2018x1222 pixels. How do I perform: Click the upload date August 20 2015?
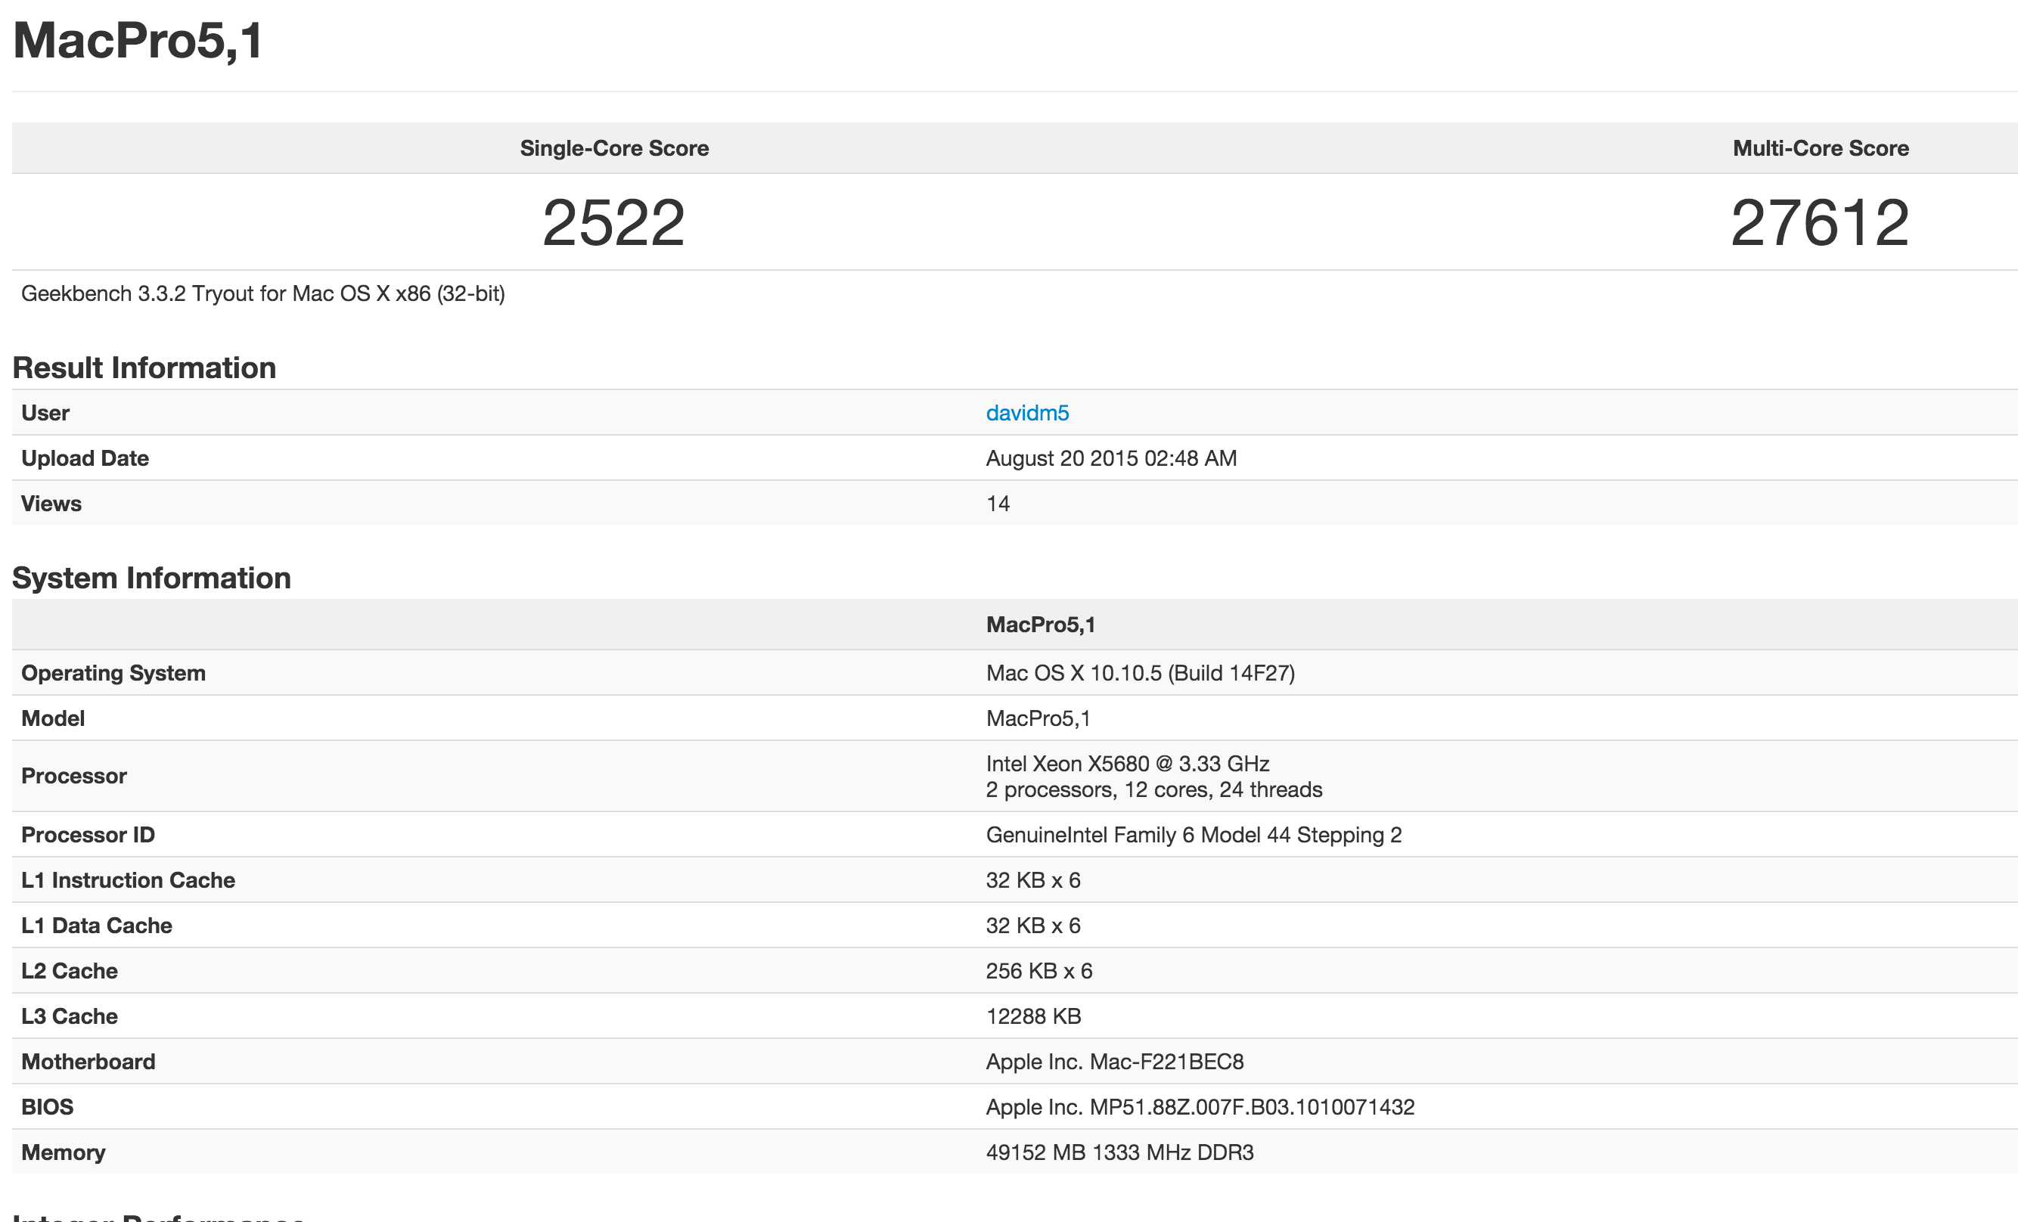click(1110, 457)
